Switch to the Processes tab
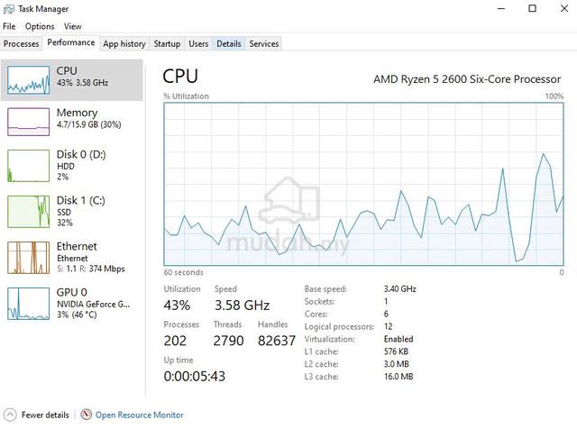The width and height of the screenshot is (577, 429). (22, 44)
